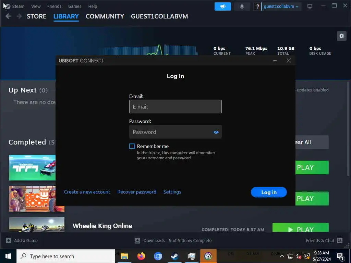Click the Steam taskbar icon

[x=174, y=256]
